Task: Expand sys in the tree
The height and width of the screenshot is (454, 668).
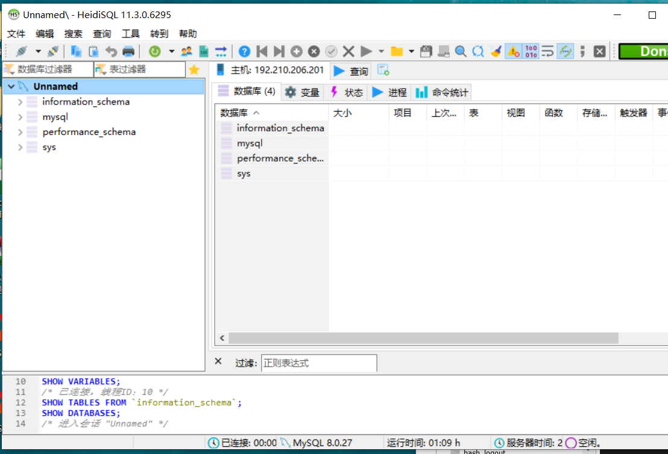Action: tap(20, 147)
